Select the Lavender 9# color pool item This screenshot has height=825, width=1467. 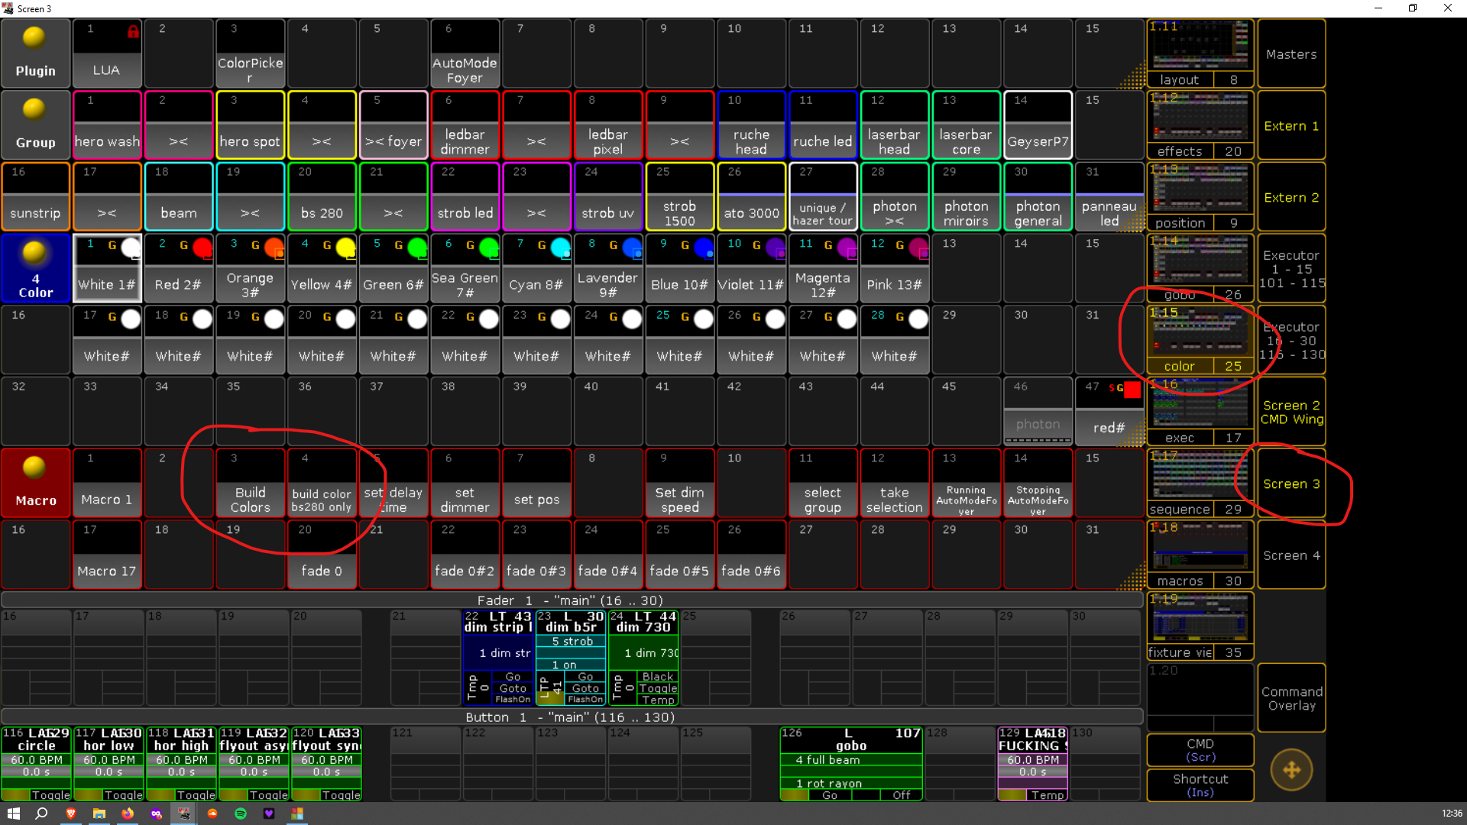pyautogui.click(x=608, y=268)
